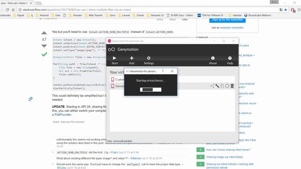Reload the Chrome page
The image size is (301, 169).
pos(8,9)
